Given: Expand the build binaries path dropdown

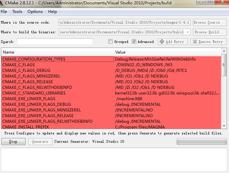Looking at the screenshot, I should click(x=188, y=32).
